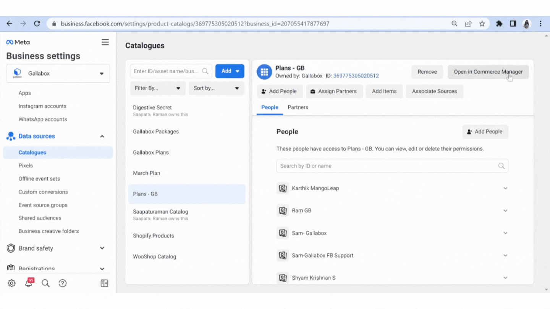Go to Pixels under Data sources

tap(26, 166)
